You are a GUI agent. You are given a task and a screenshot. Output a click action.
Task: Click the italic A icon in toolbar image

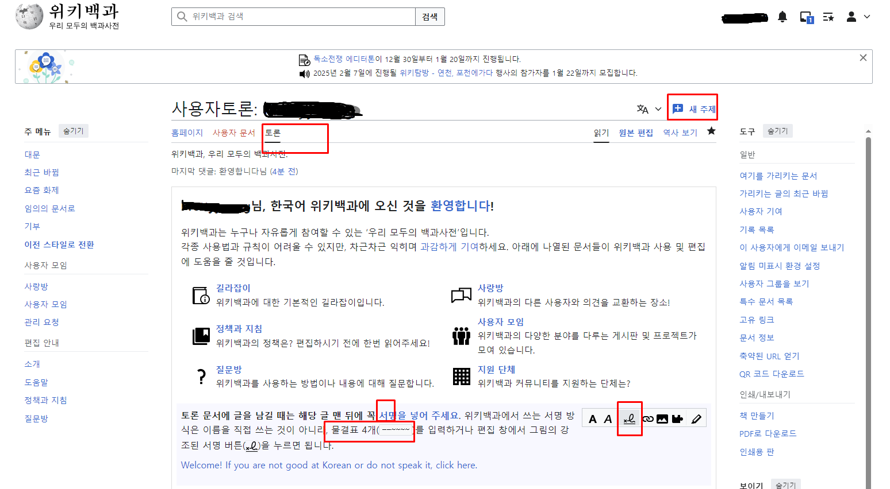(608, 419)
